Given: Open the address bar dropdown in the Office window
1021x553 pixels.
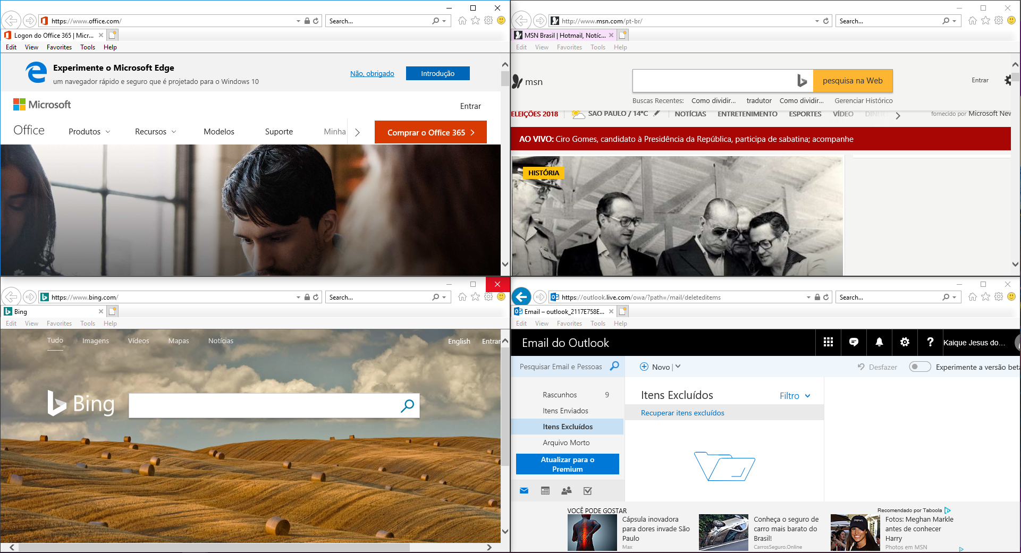Looking at the screenshot, I should point(298,21).
